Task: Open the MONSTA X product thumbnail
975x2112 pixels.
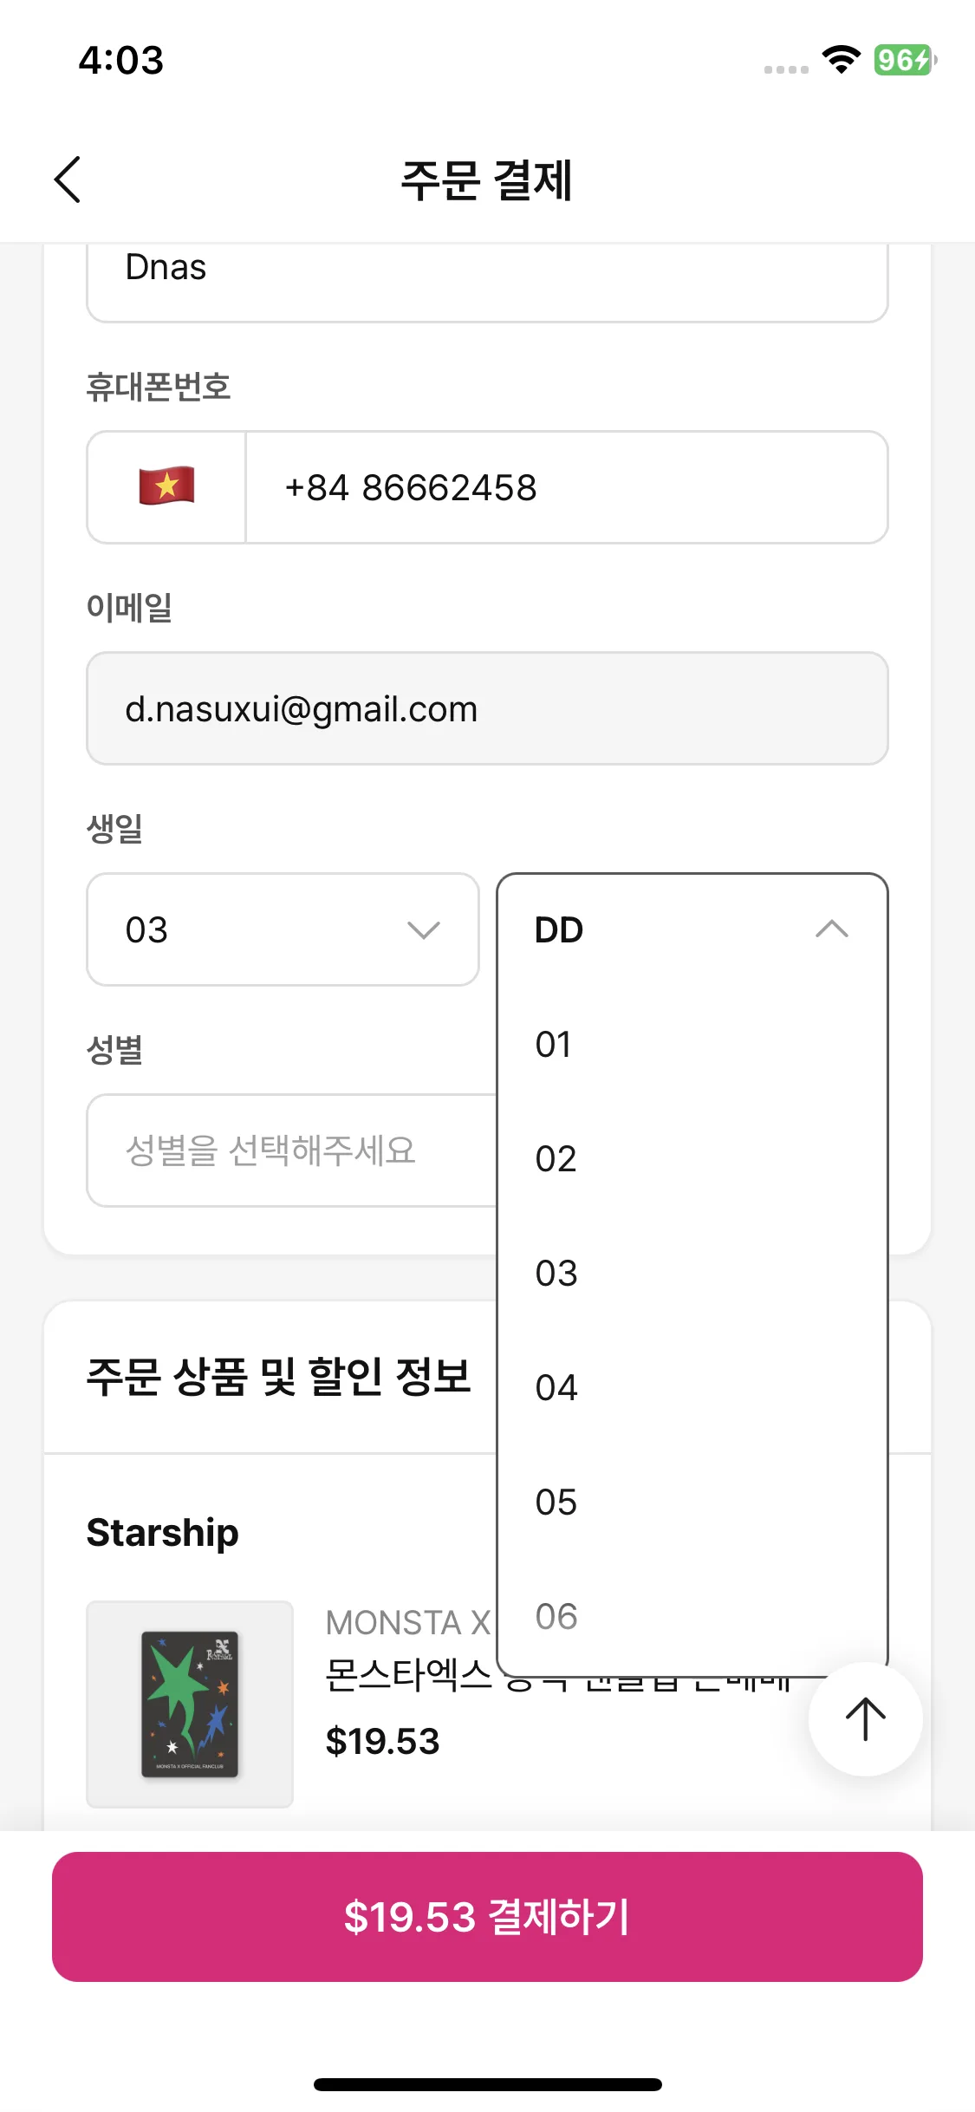Action: click(x=190, y=1704)
